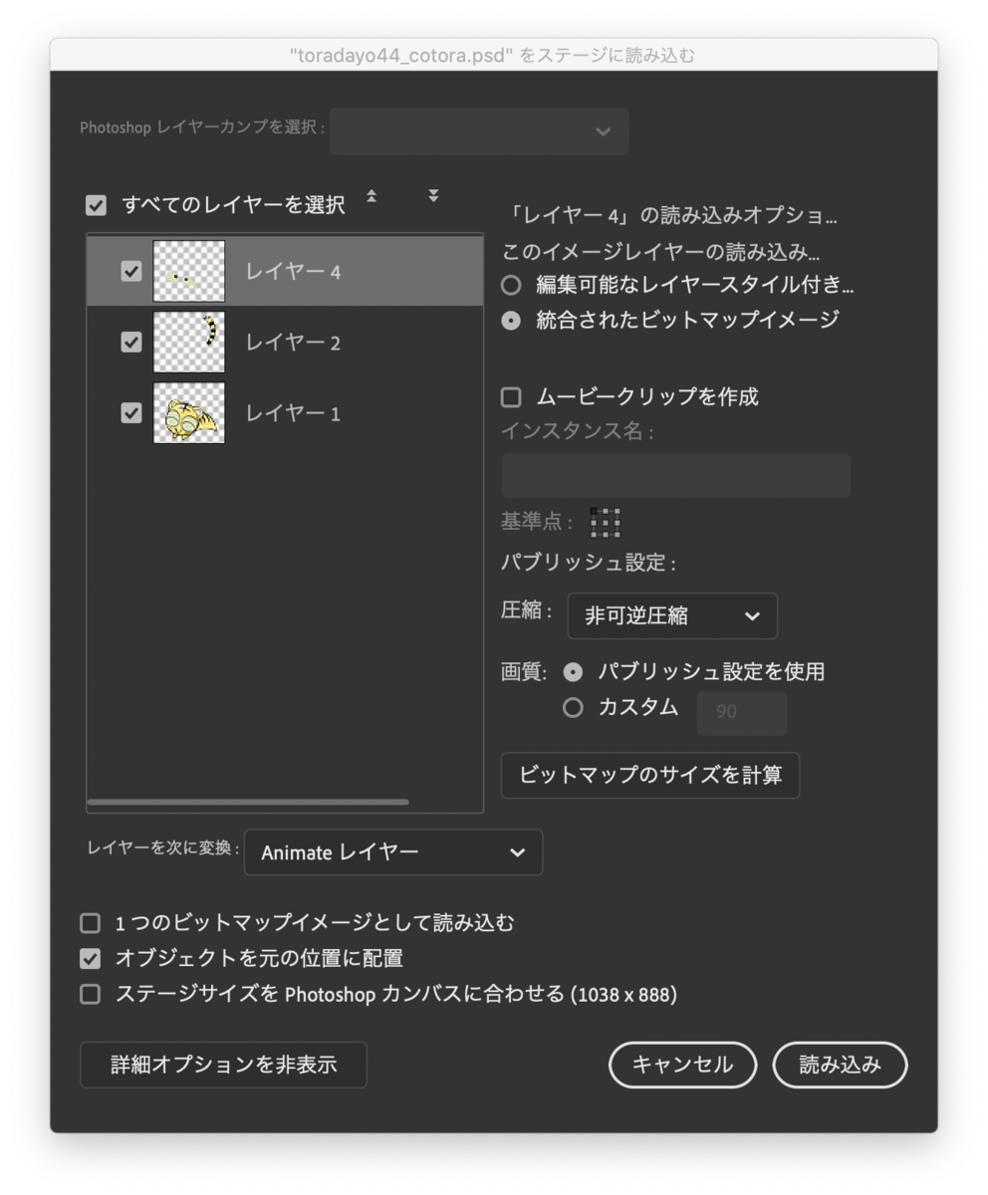Open the 圧縮 compression dropdown
The height and width of the screenshot is (1195, 988).
672,615
